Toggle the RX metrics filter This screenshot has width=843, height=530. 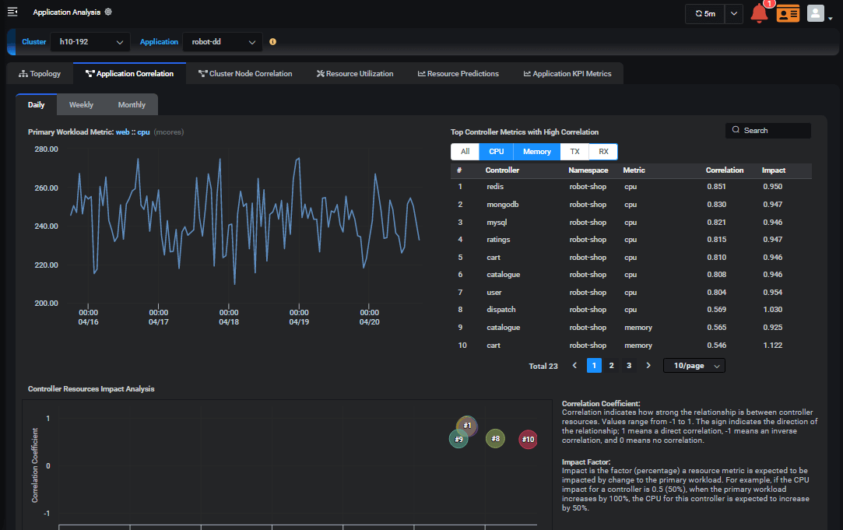point(603,152)
